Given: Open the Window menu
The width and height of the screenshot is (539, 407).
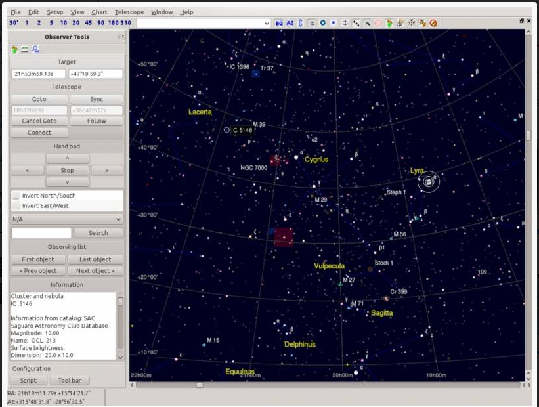Looking at the screenshot, I should pyautogui.click(x=162, y=12).
